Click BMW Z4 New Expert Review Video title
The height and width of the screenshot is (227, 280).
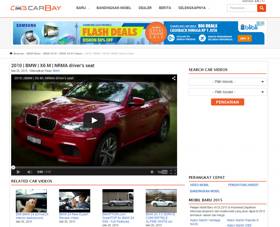[x=74, y=216]
